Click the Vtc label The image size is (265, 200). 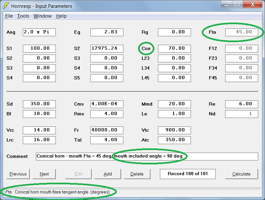coord(145,130)
